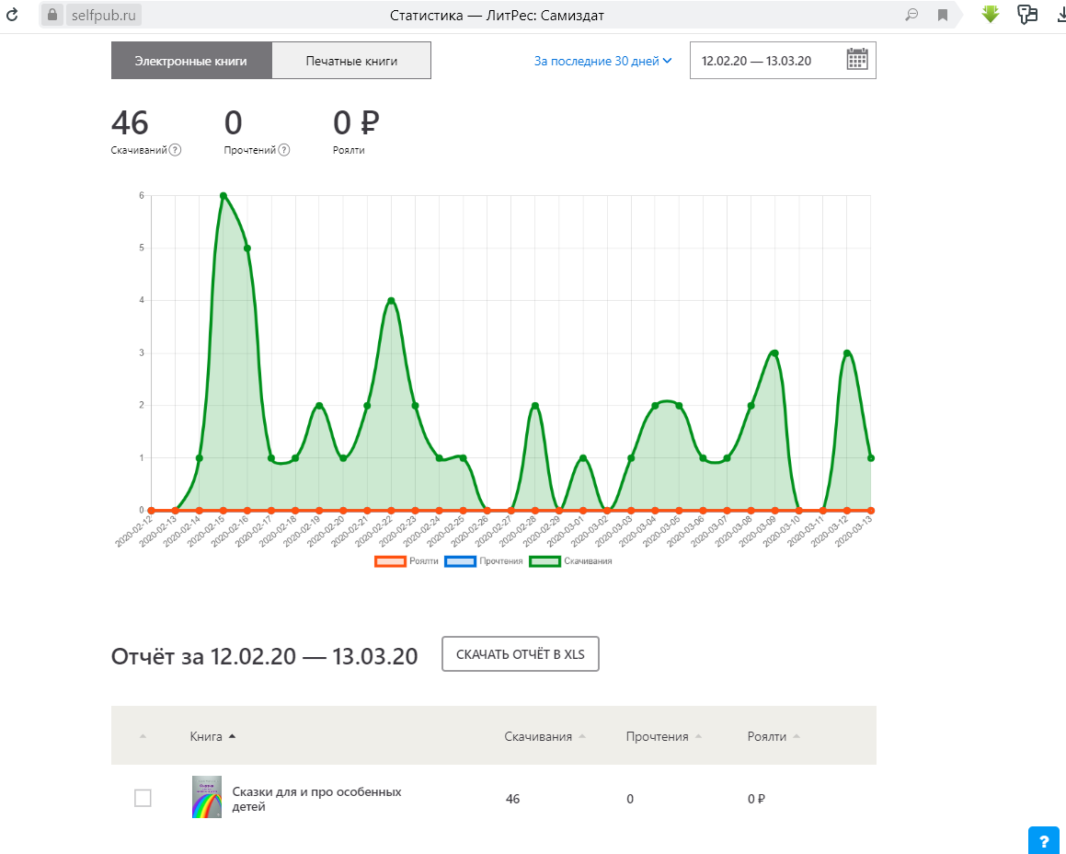Image resolution: width=1066 pixels, height=854 pixels.
Task: Click the 0 Прочтения cell in table row
Action: (x=629, y=799)
